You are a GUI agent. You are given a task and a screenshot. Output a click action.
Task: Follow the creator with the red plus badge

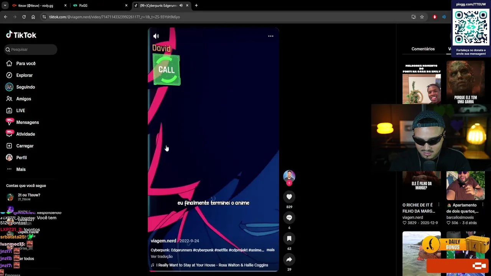289,183
